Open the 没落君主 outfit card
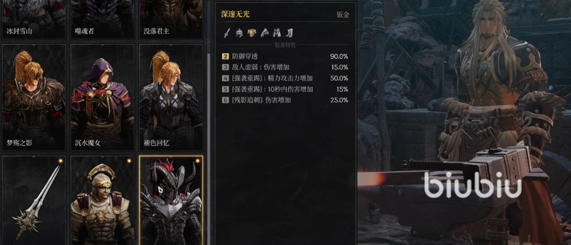Viewport: 571px width, 245px height. pos(171,19)
